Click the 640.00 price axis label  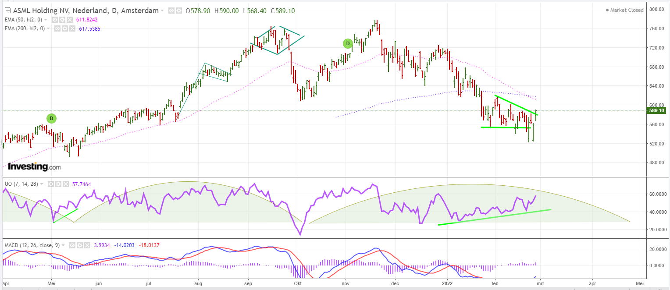[656, 86]
